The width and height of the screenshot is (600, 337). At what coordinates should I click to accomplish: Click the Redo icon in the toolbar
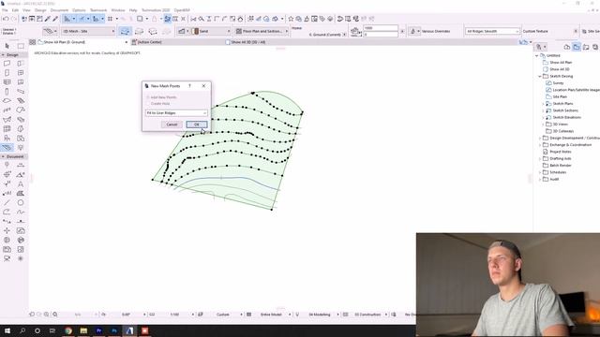(x=14, y=19)
